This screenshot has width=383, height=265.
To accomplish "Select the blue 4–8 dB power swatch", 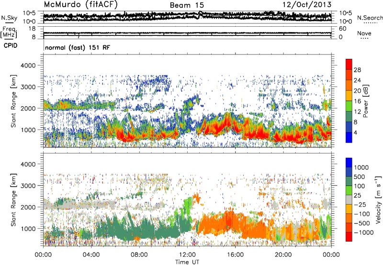I will [349, 127].
